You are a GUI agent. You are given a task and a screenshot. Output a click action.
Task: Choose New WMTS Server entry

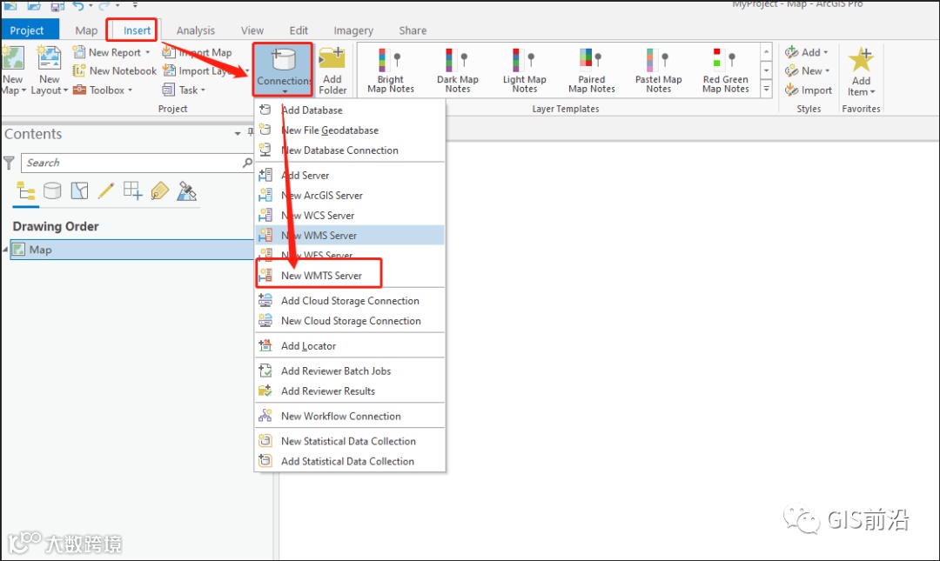pyautogui.click(x=350, y=275)
